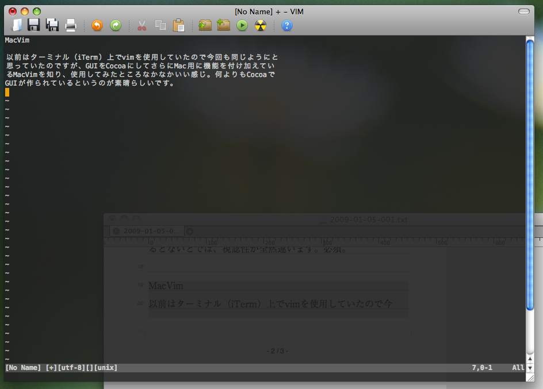The width and height of the screenshot is (543, 389).
Task: Print the buffer using the printer icon
Action: pyautogui.click(x=70, y=25)
